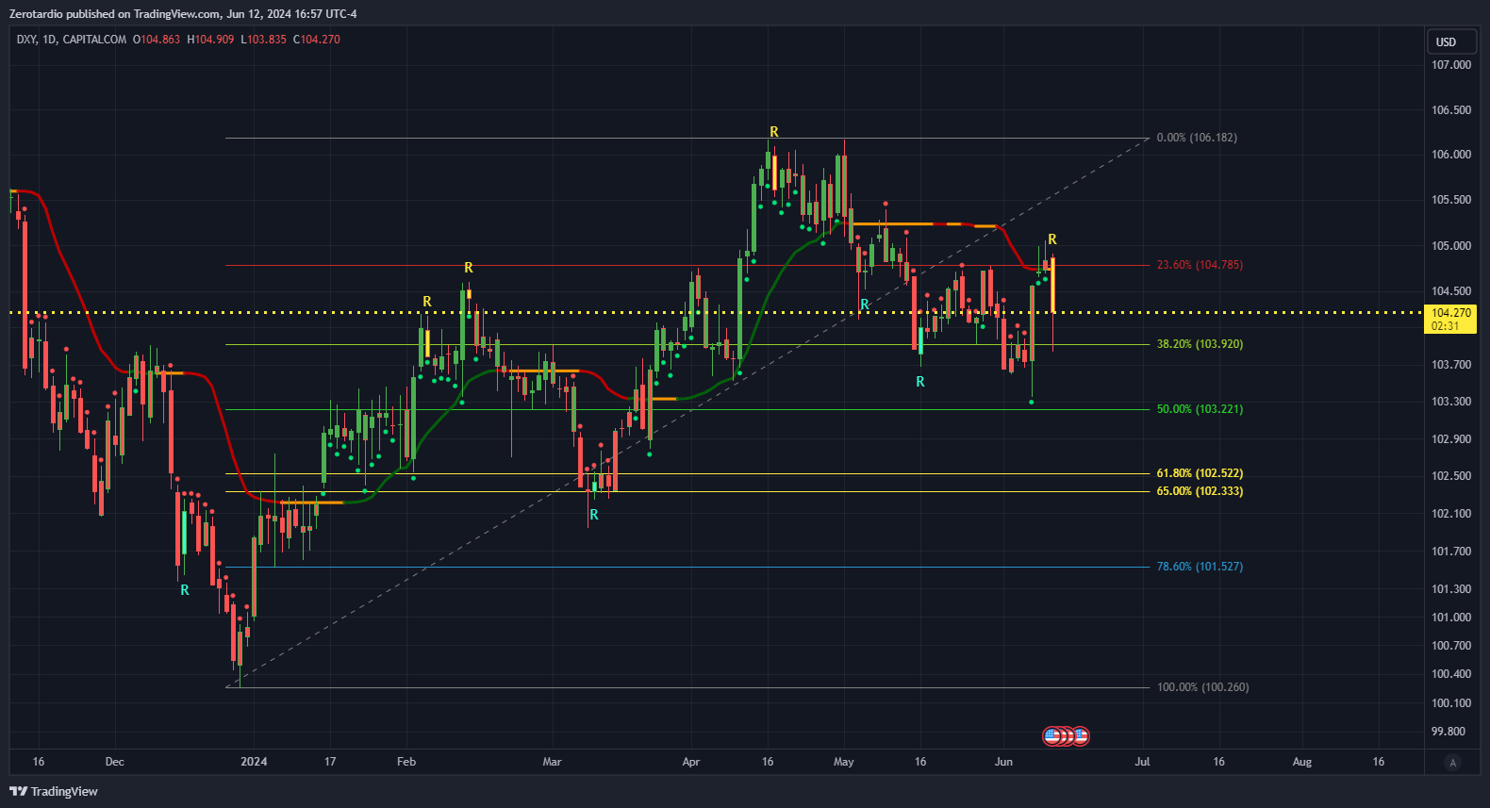Click the yellow 104.270 current price label
Image resolution: width=1490 pixels, height=808 pixels.
point(1450,319)
